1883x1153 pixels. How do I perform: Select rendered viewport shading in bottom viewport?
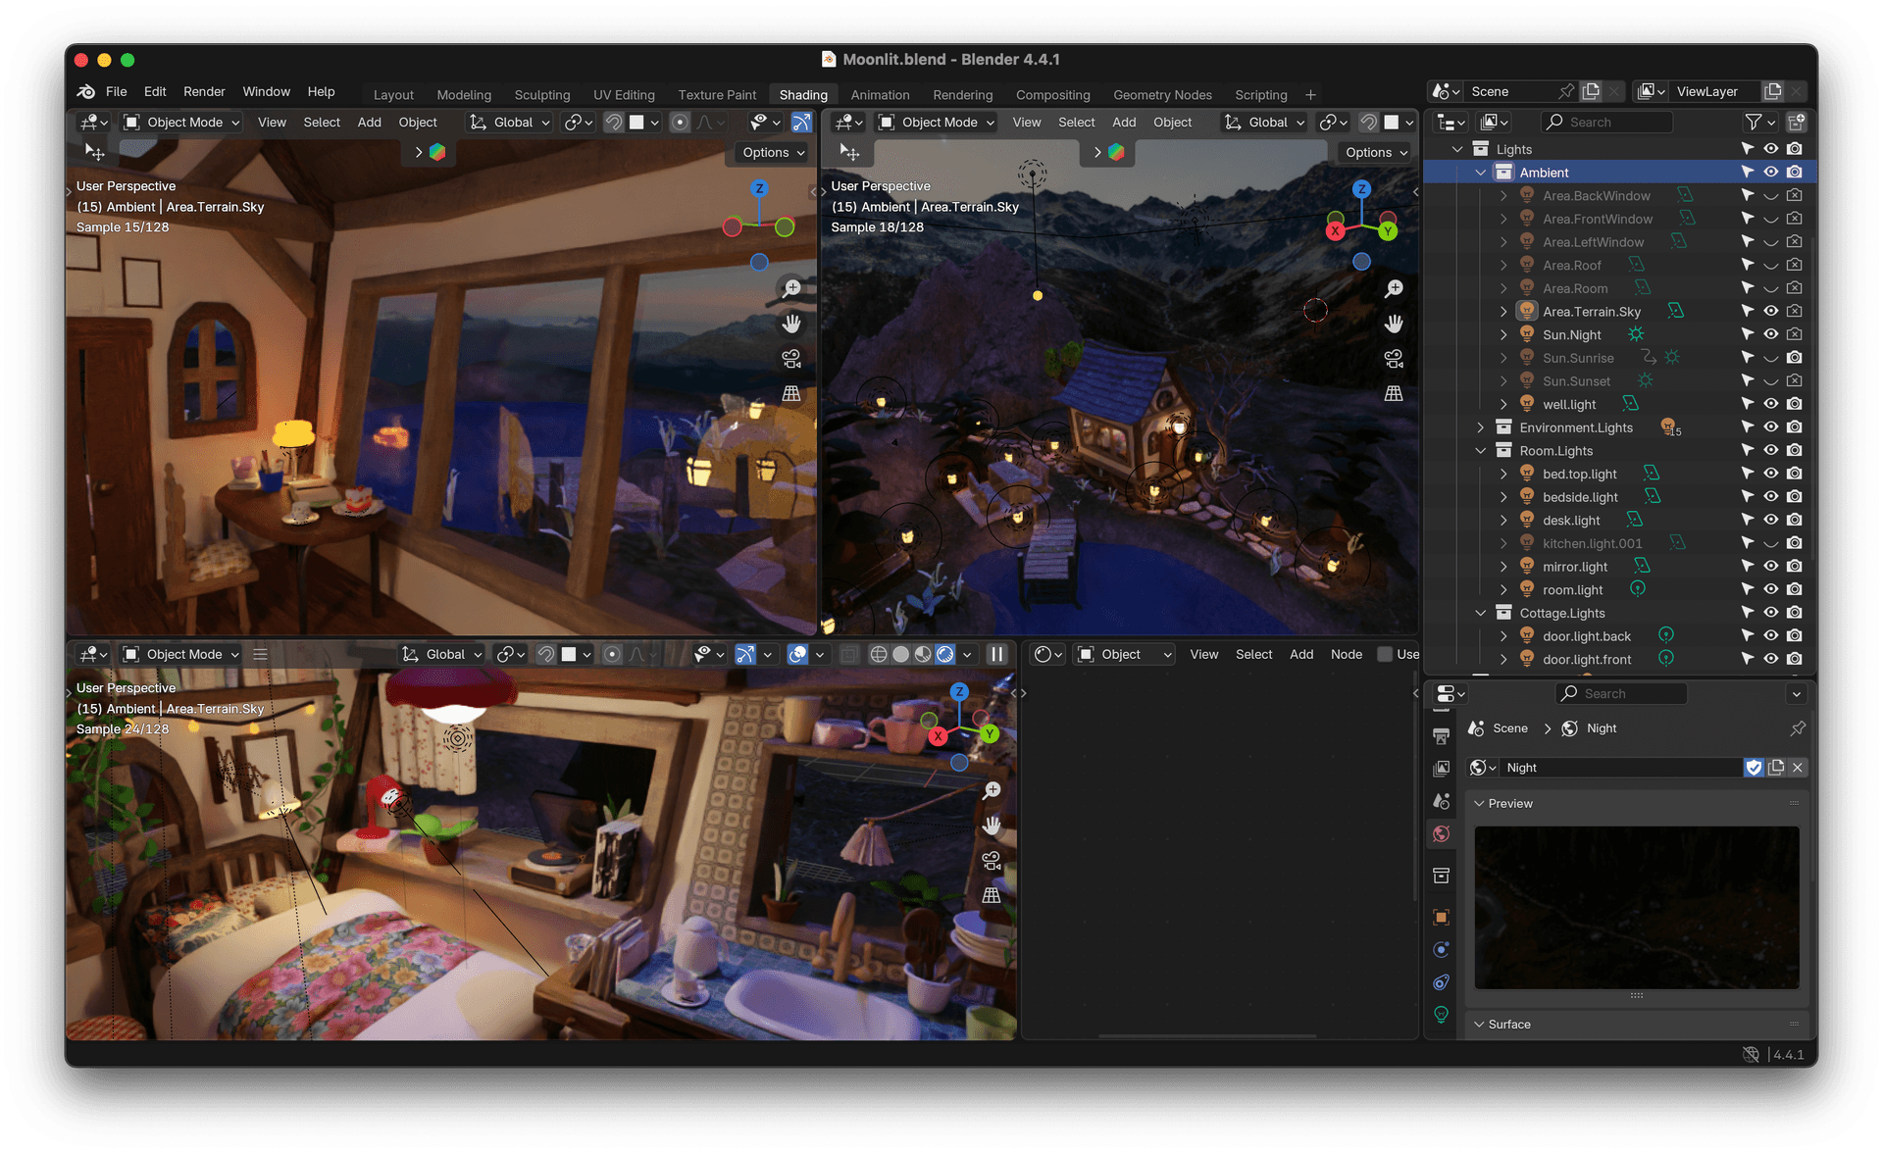945,654
